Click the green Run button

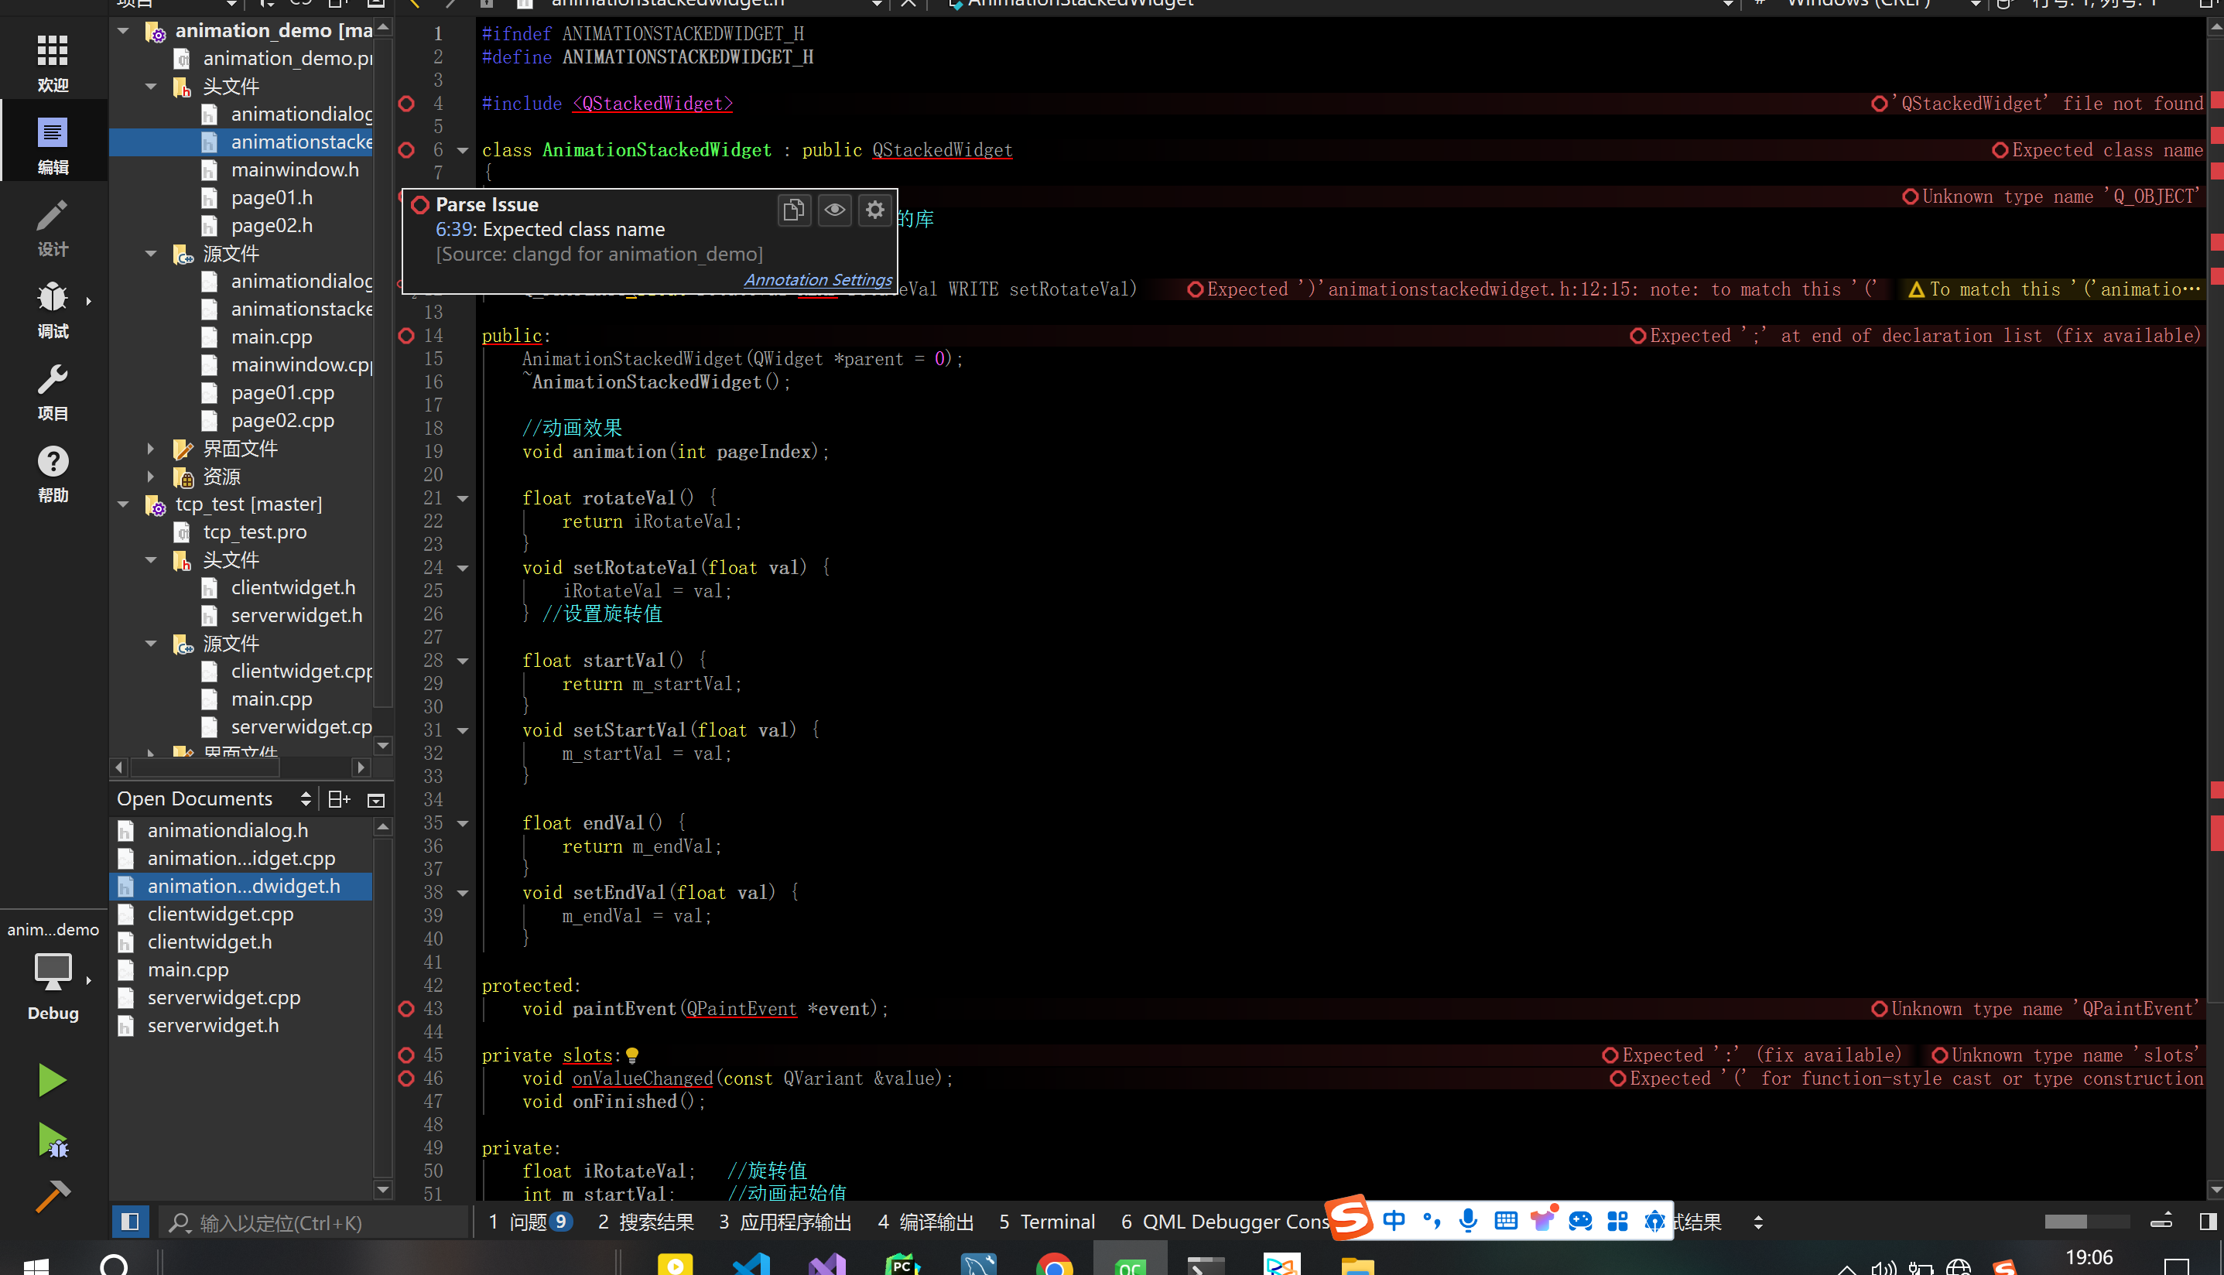coord(53,1081)
